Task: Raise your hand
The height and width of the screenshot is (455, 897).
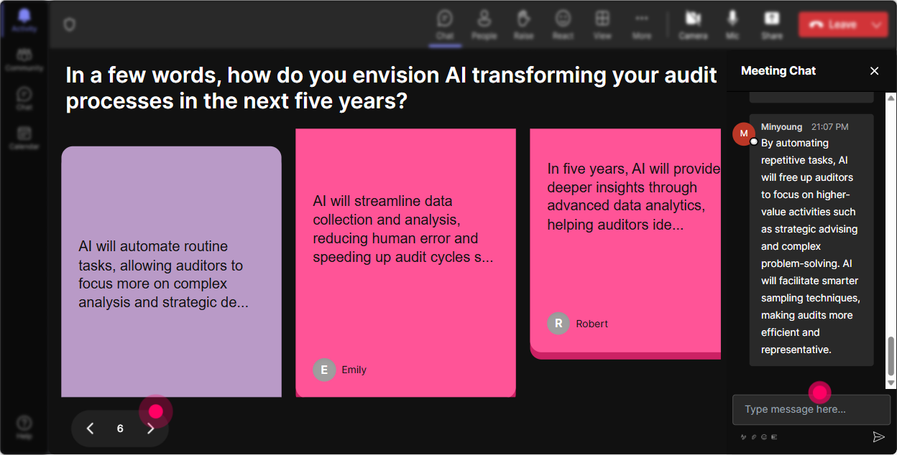Action: (523, 24)
